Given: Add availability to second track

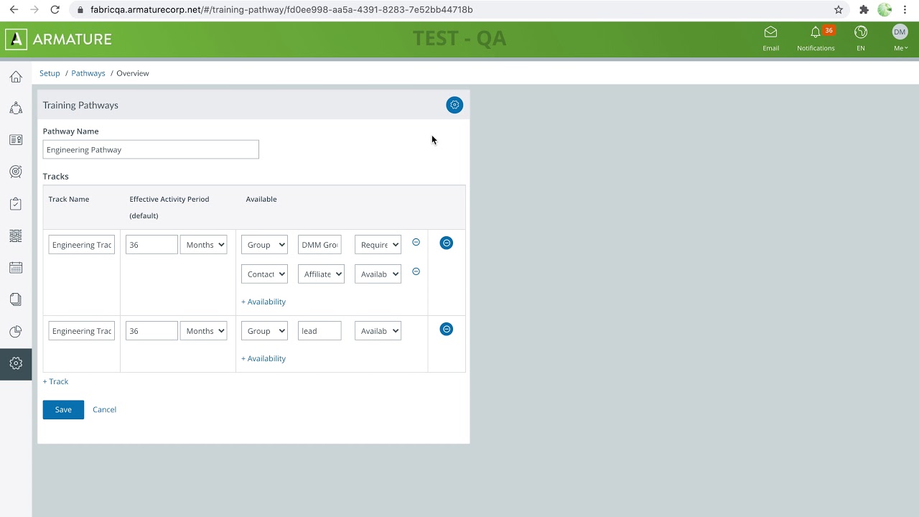Looking at the screenshot, I should tap(263, 358).
